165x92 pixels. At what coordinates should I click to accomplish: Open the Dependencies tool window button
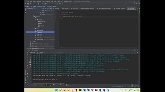tap(70, 85)
